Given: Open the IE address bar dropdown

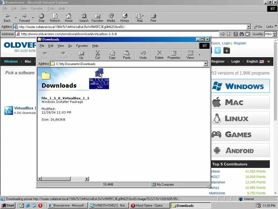Looking at the screenshot, I should point(249,27).
